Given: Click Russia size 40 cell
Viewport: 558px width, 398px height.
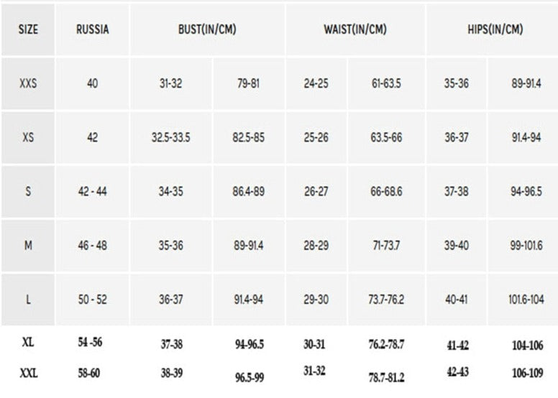Looking at the screenshot, I should (x=92, y=83).
